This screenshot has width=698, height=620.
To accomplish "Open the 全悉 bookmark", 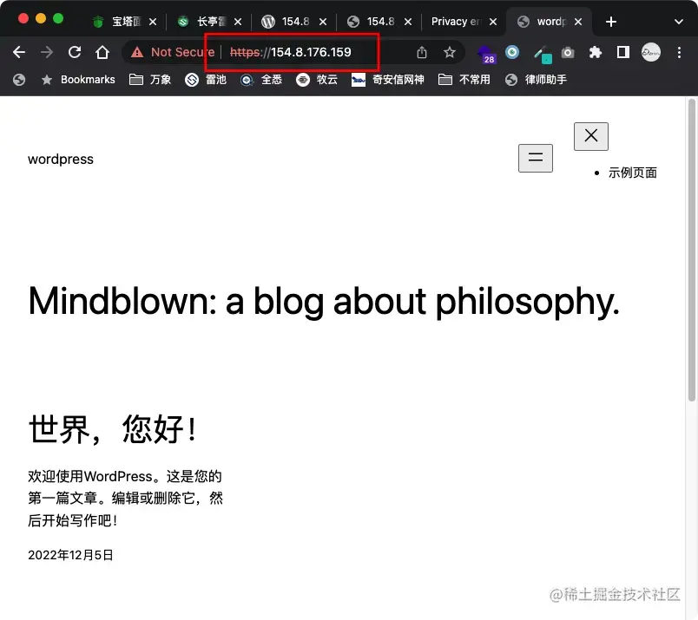I will (261, 80).
